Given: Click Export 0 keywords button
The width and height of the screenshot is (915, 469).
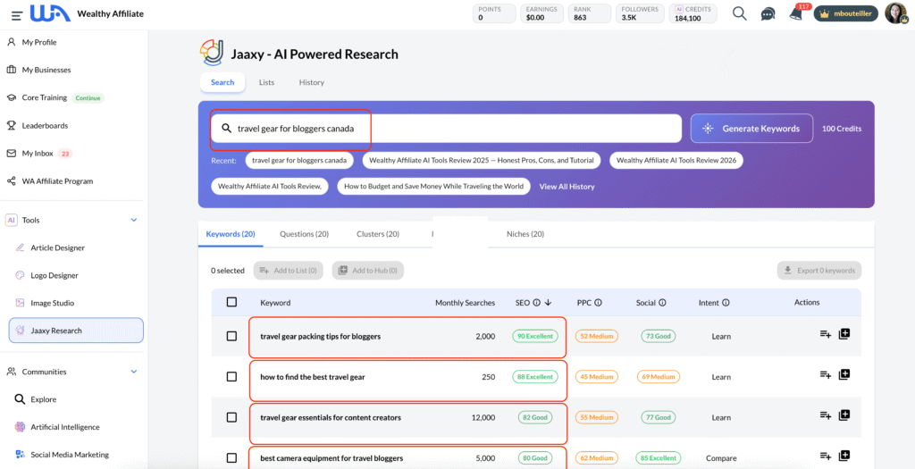Looking at the screenshot, I should click(x=819, y=270).
